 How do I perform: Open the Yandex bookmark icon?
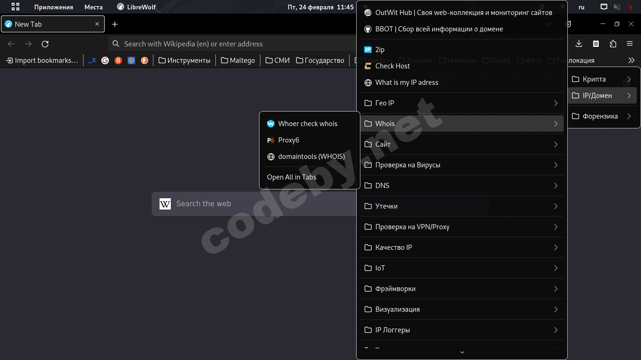pyautogui.click(x=118, y=60)
